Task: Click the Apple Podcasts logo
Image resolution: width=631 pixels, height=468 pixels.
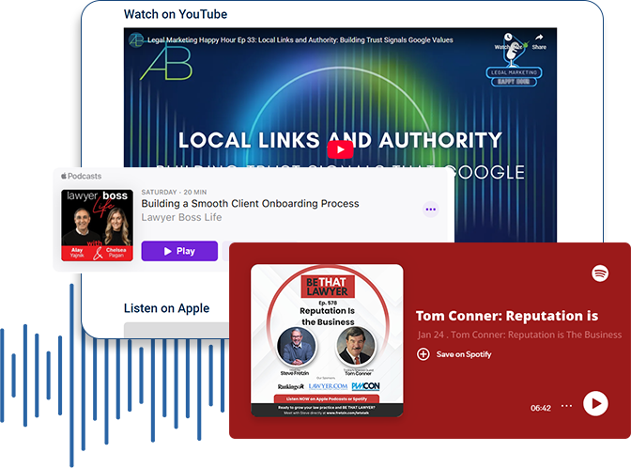Action: click(81, 176)
